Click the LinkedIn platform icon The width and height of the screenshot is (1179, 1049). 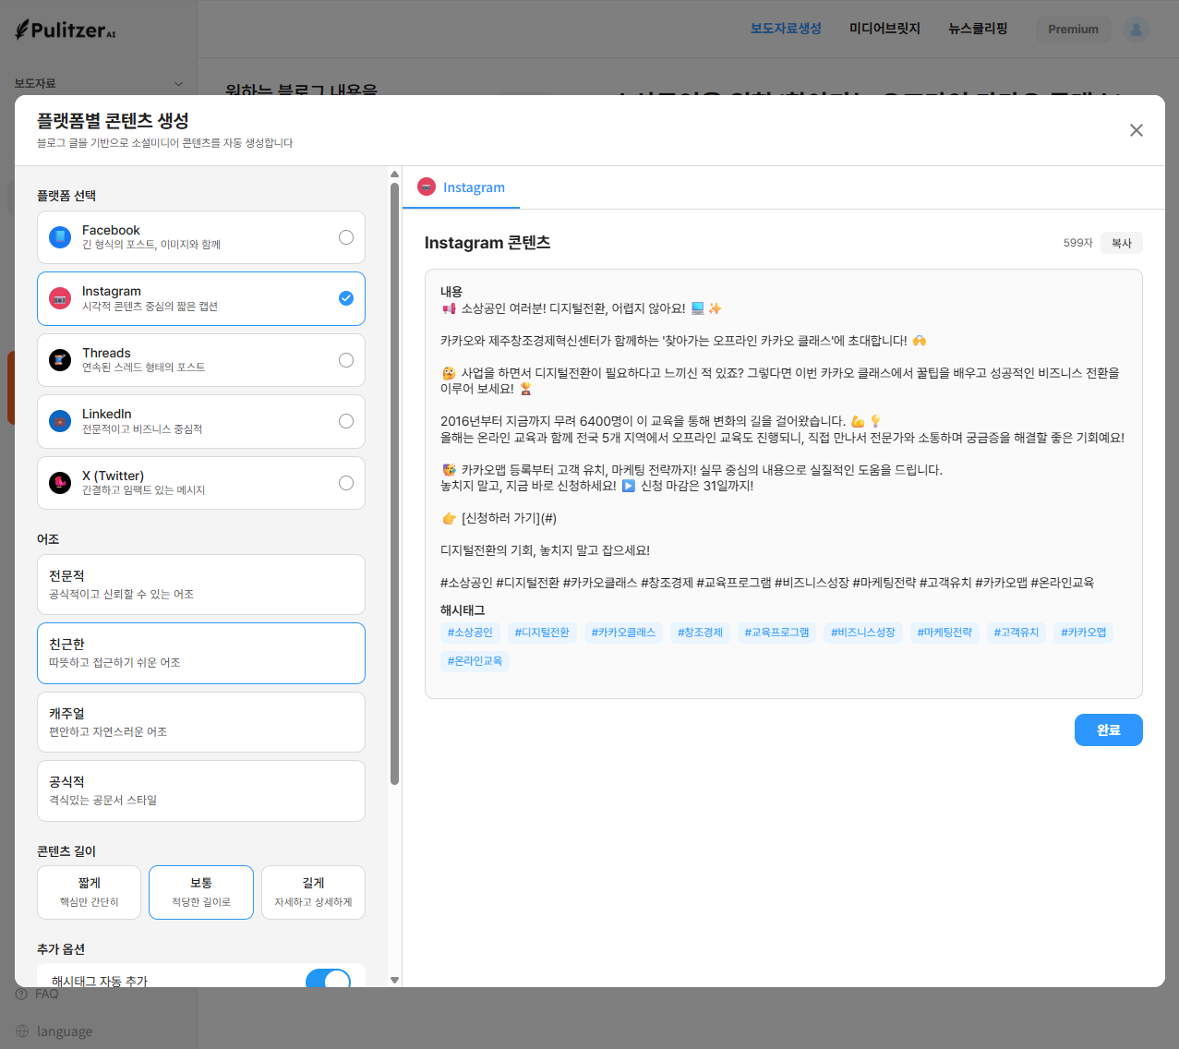pyautogui.click(x=60, y=421)
